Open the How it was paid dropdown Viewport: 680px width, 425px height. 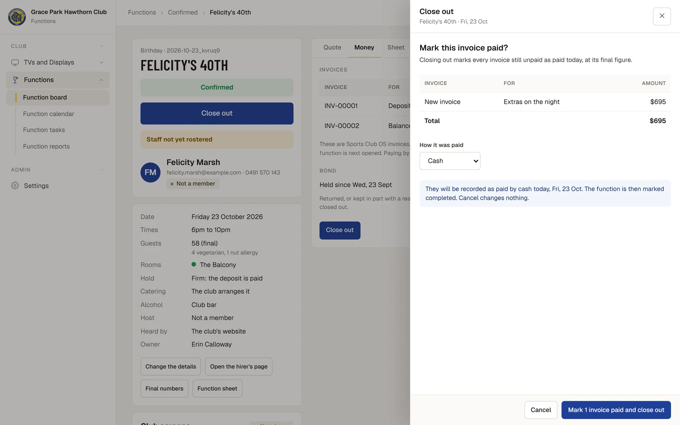tap(450, 161)
